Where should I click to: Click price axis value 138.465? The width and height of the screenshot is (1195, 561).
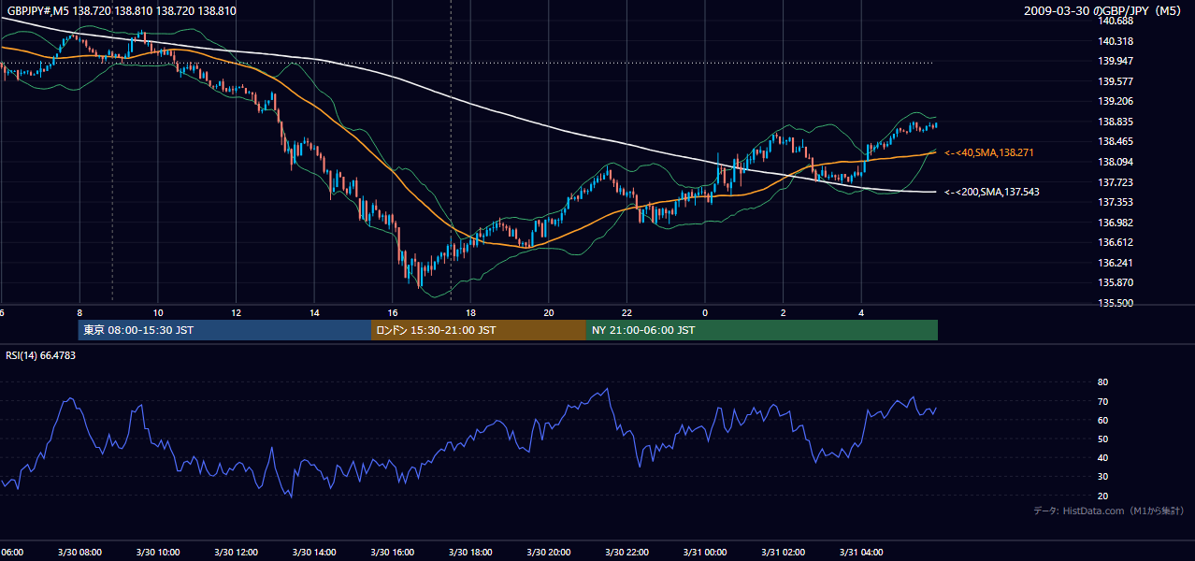click(1116, 142)
